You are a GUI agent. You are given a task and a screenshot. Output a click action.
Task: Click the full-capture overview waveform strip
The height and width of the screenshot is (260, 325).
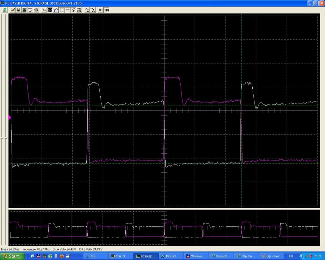[x=164, y=228]
